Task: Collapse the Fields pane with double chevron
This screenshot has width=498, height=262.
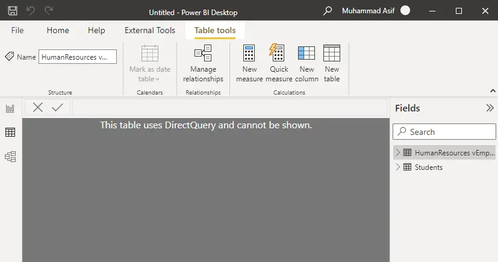Action: (x=490, y=108)
